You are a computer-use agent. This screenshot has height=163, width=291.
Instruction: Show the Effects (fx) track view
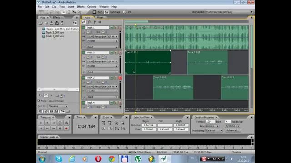pyautogui.click(x=89, y=22)
